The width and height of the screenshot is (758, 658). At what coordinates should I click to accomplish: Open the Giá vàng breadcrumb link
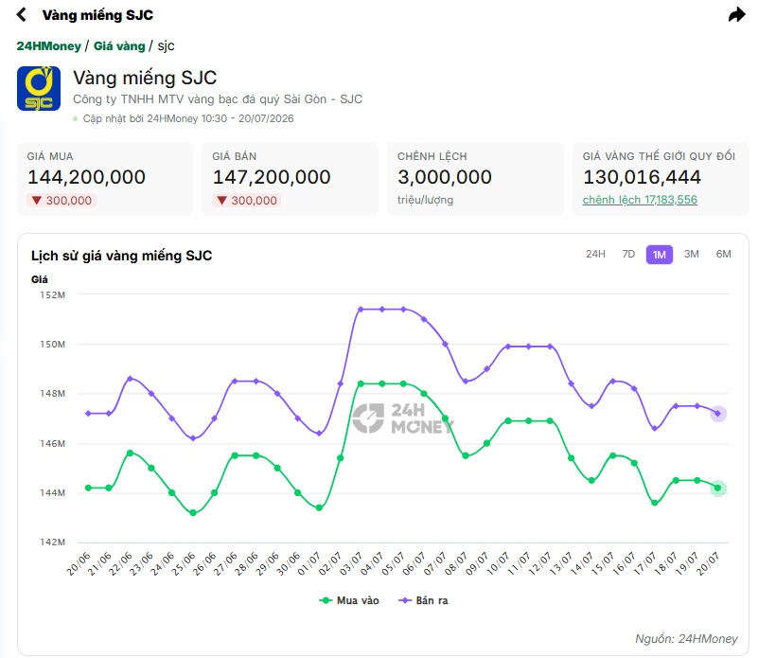[x=119, y=46]
